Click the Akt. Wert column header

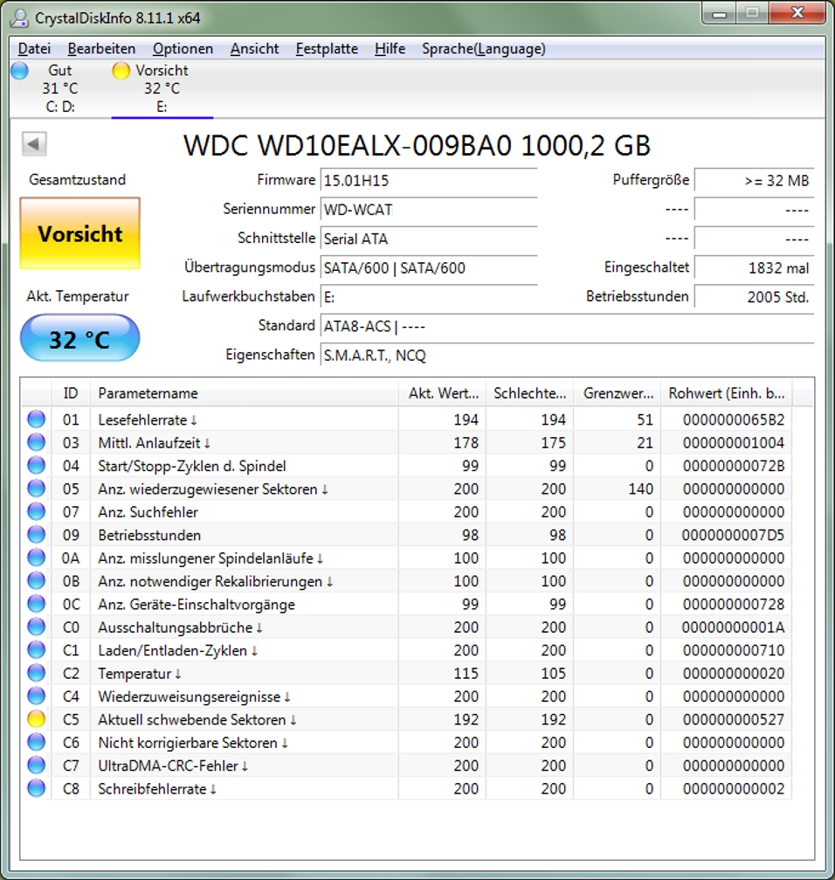pyautogui.click(x=443, y=393)
